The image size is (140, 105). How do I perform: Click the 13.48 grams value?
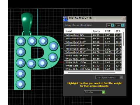pyautogui.click(x=96, y=69)
